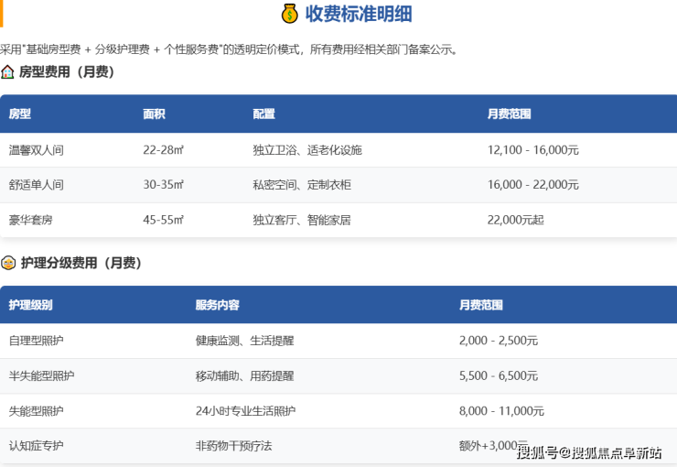The width and height of the screenshot is (677, 467).
Task: Click the 失能型照护 care level row
Action: click(37, 411)
